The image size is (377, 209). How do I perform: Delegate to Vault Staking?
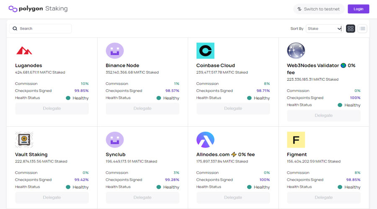coord(52,197)
